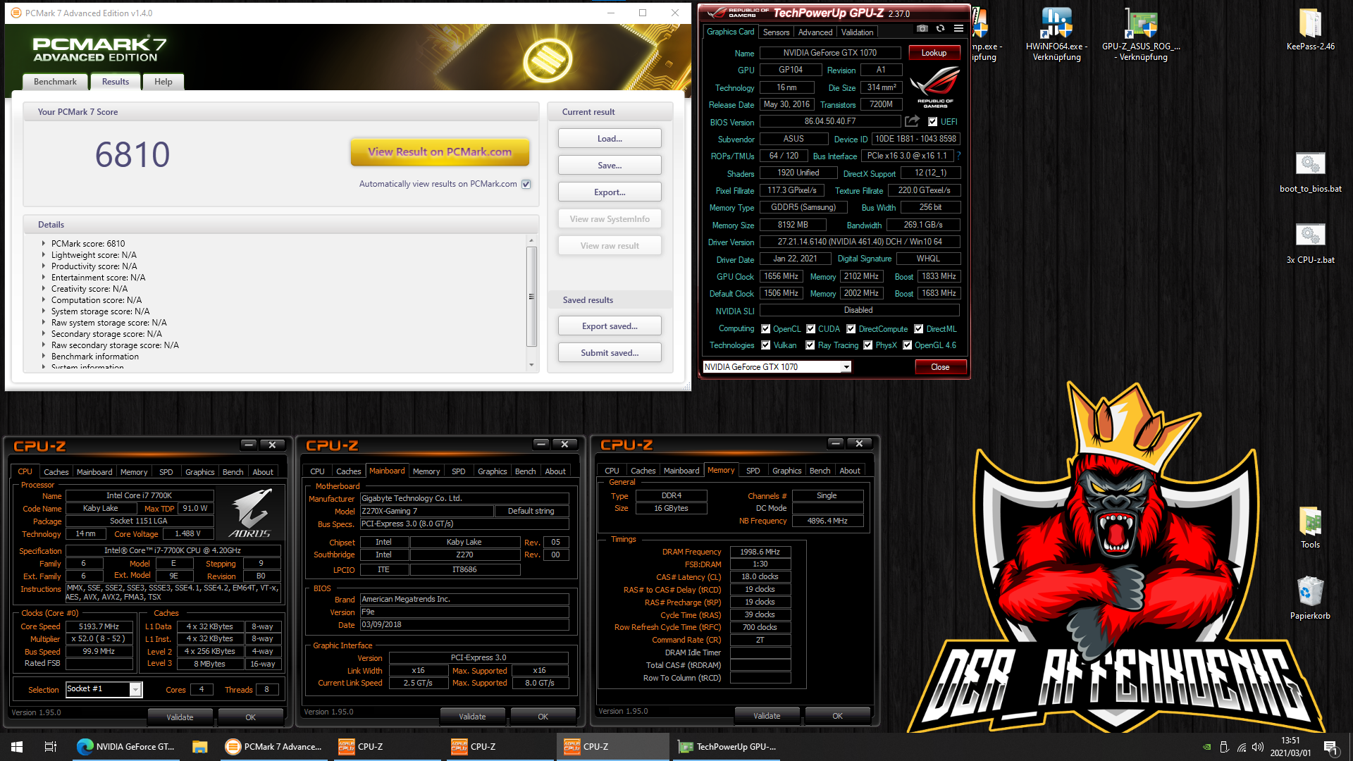Open the GPU selection dropdown in GPU-Z
1353x761 pixels.
click(x=846, y=366)
